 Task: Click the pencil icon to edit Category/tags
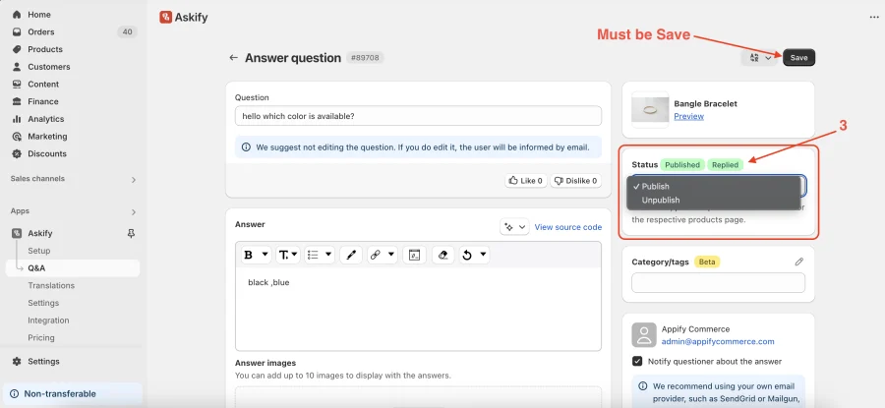(798, 262)
